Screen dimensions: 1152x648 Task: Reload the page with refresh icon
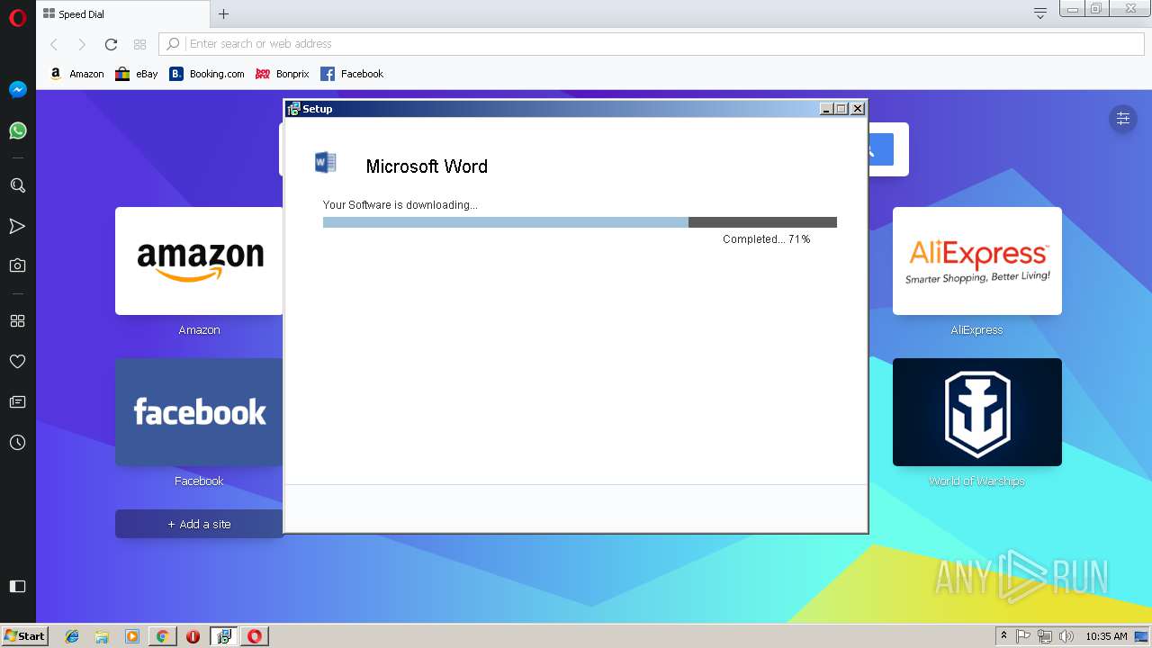[111, 44]
